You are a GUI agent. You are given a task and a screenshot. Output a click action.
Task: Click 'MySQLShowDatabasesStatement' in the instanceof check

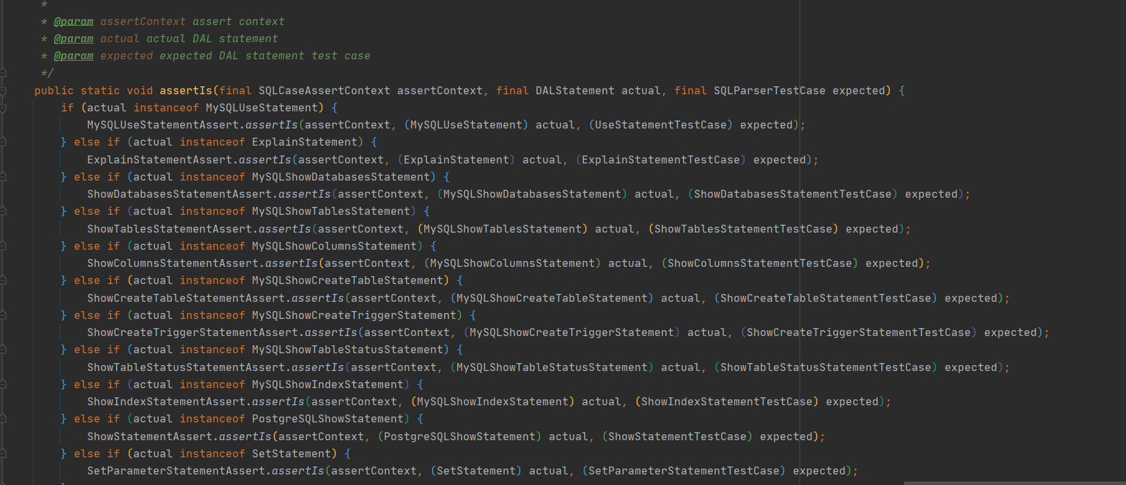341,177
